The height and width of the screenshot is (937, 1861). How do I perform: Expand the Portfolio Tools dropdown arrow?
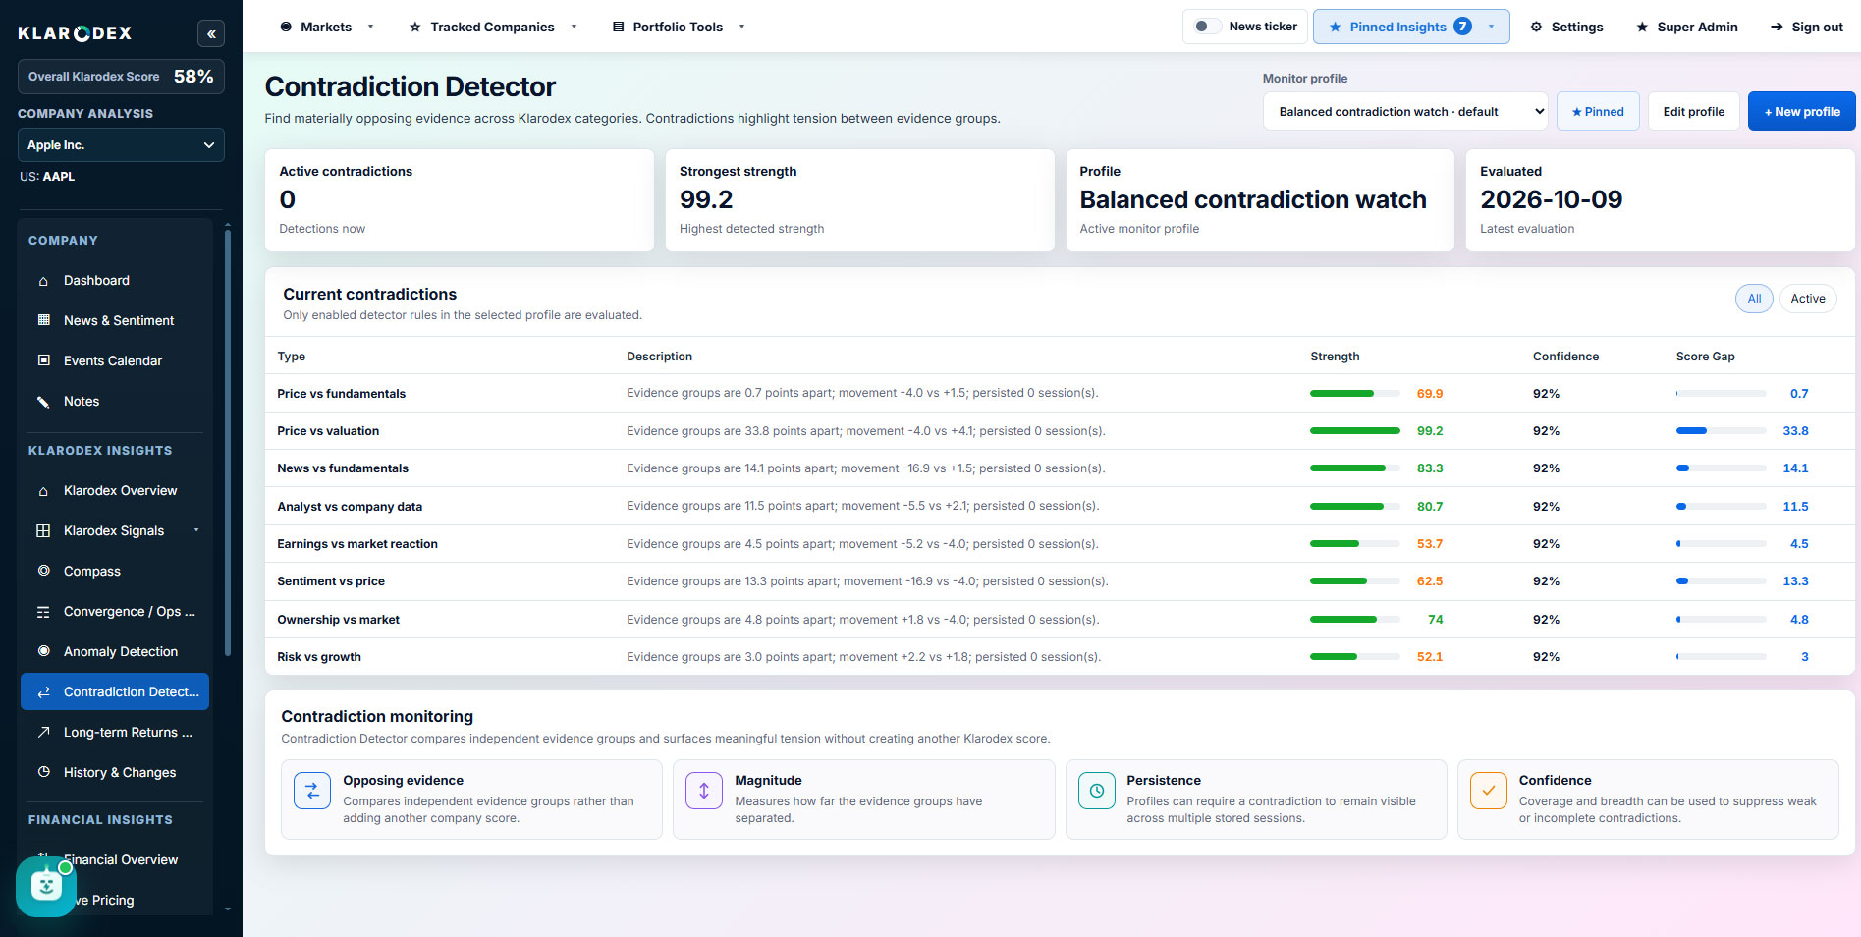pyautogui.click(x=742, y=28)
